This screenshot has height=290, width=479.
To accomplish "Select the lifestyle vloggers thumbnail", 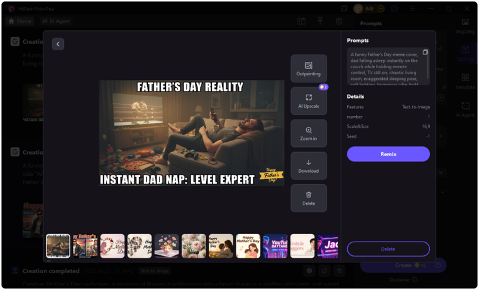I will coord(302,246).
